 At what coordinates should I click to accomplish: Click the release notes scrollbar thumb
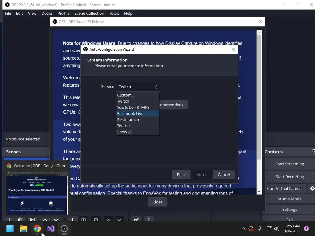[259, 97]
